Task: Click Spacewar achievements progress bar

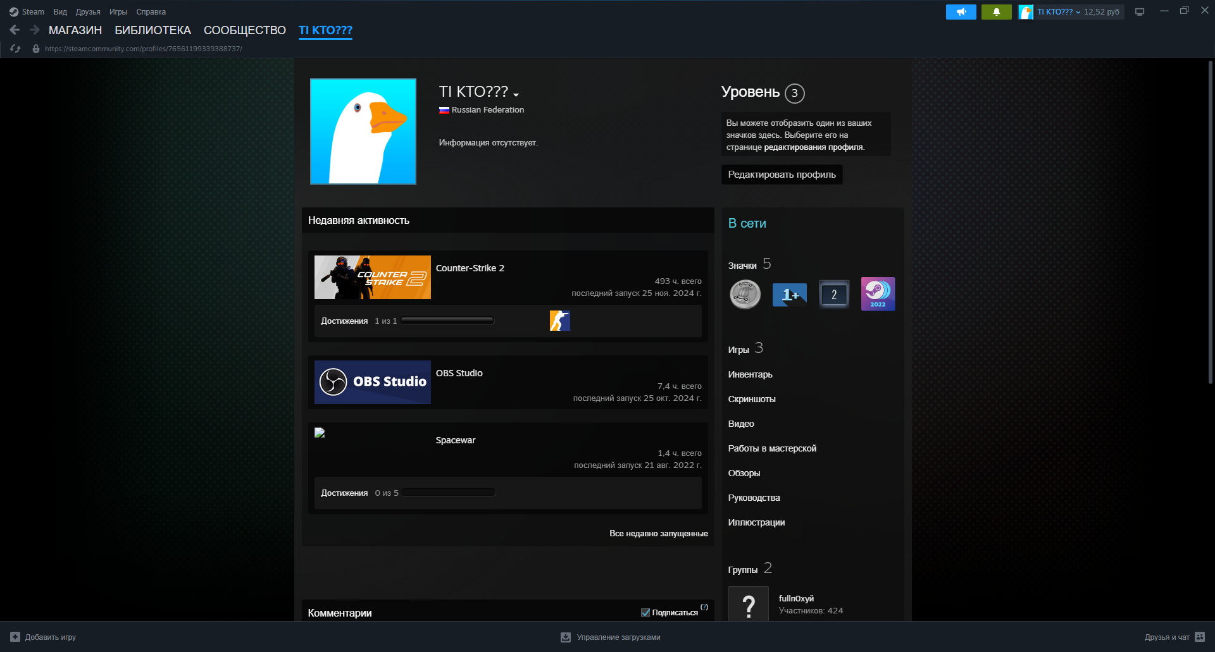Action: [449, 493]
